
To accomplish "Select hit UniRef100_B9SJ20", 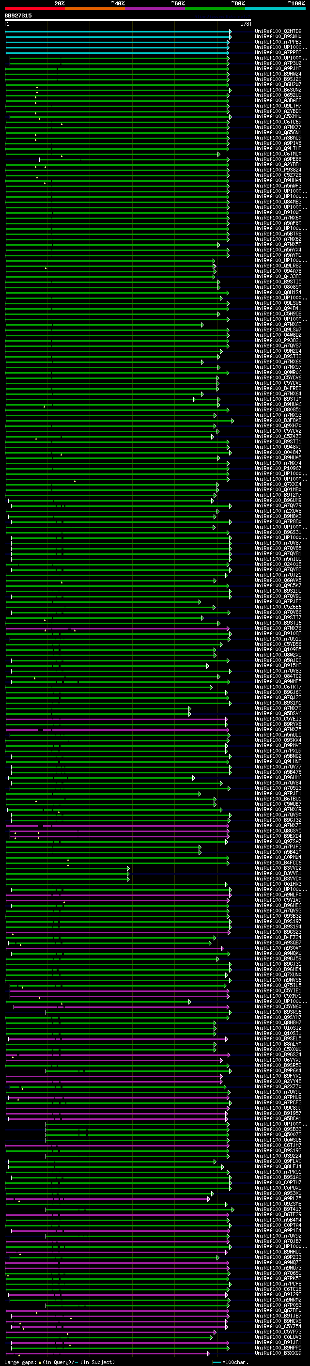I will (278, 79).
